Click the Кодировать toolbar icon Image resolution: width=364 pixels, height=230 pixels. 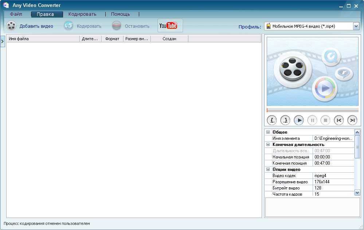click(69, 26)
